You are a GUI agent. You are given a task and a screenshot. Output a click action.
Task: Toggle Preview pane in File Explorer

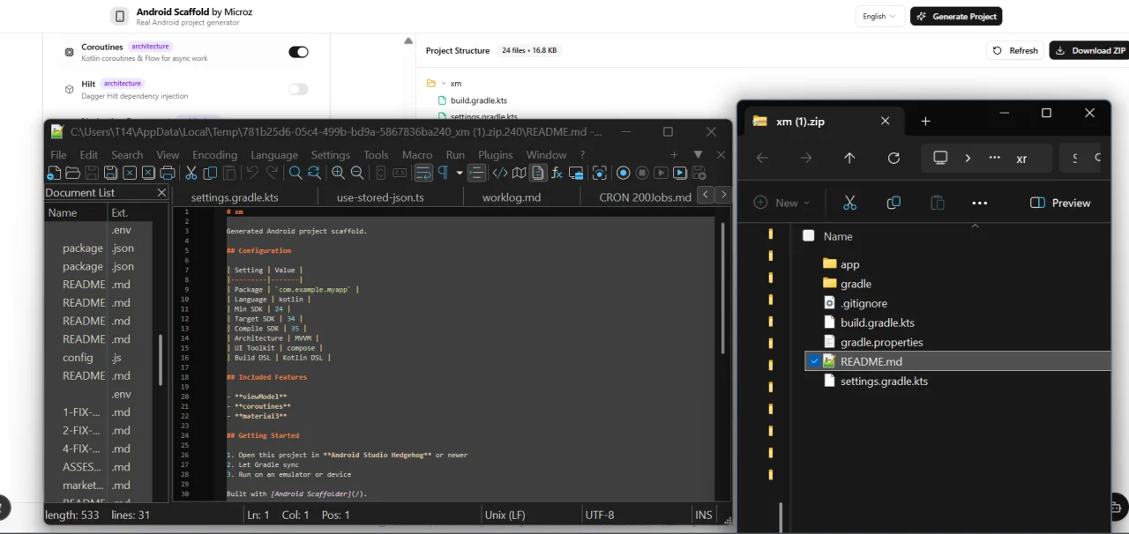point(1060,203)
